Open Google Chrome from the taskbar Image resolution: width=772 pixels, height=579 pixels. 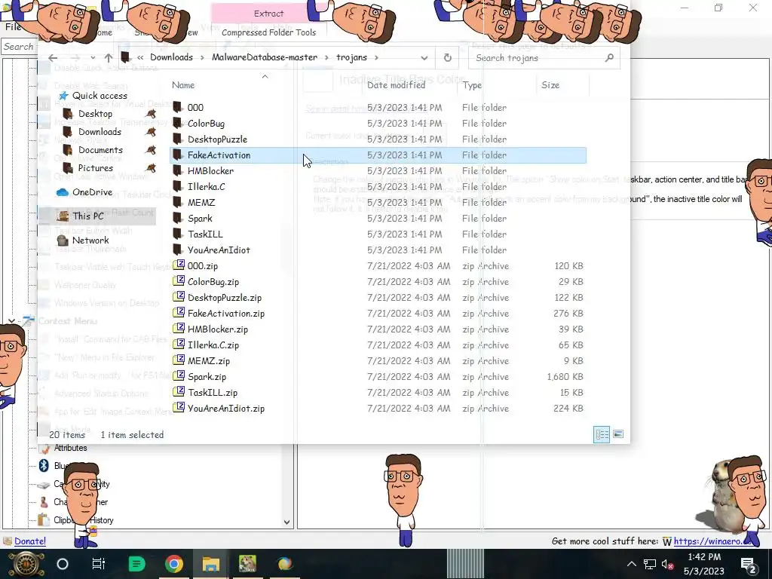click(174, 564)
